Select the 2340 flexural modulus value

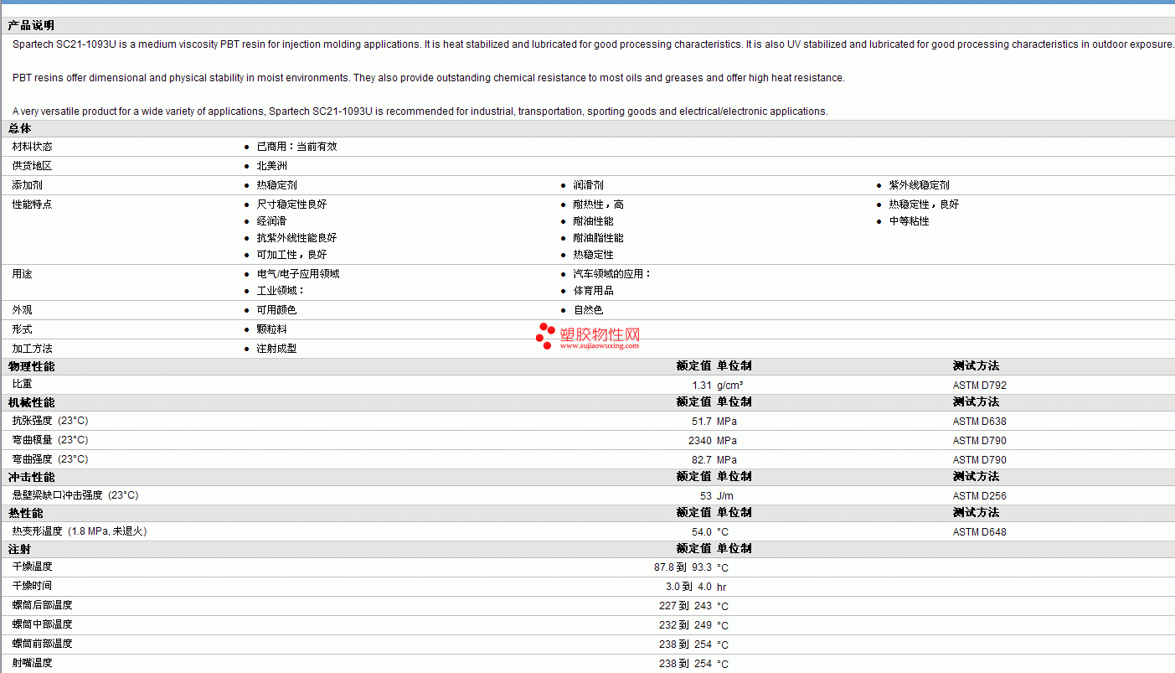pyautogui.click(x=700, y=441)
